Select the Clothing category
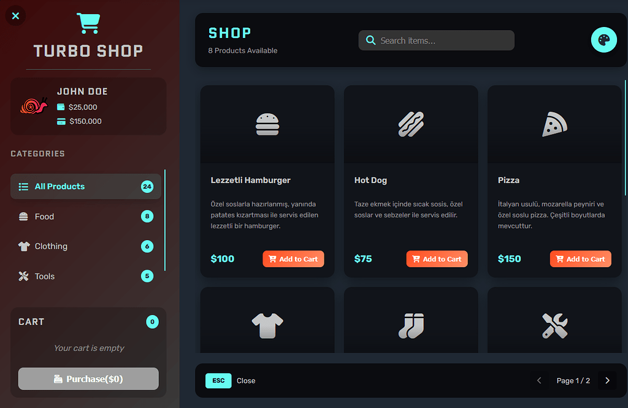This screenshot has height=408, width=628. click(x=86, y=246)
